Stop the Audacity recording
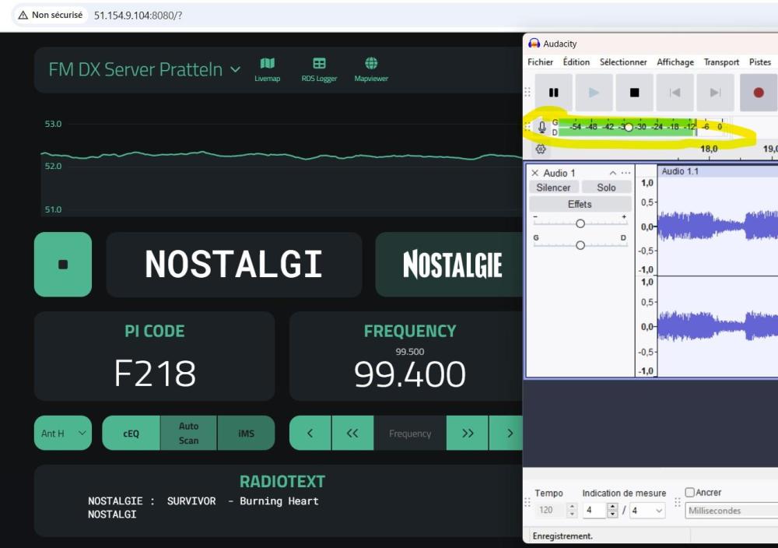Screen dimensions: 778x548 click(634, 93)
